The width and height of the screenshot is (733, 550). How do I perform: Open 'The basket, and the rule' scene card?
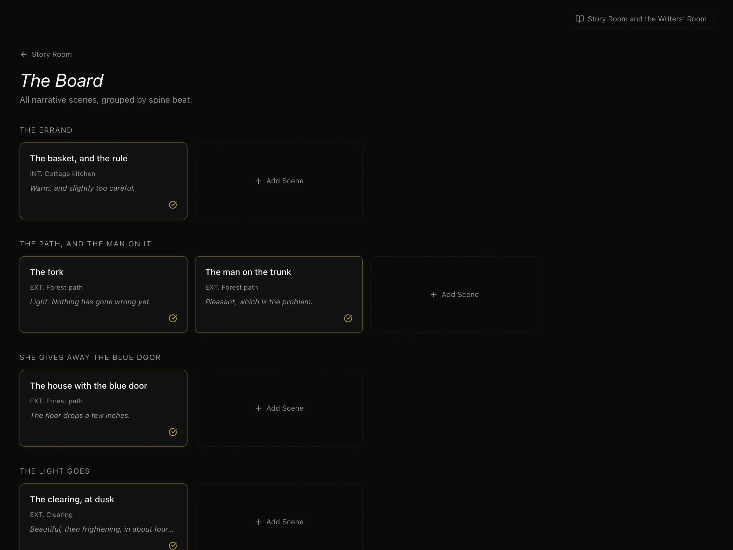tap(104, 181)
